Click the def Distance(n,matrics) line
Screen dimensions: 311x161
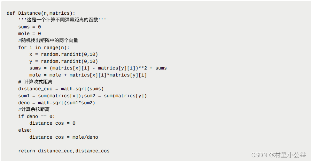coord(41,13)
